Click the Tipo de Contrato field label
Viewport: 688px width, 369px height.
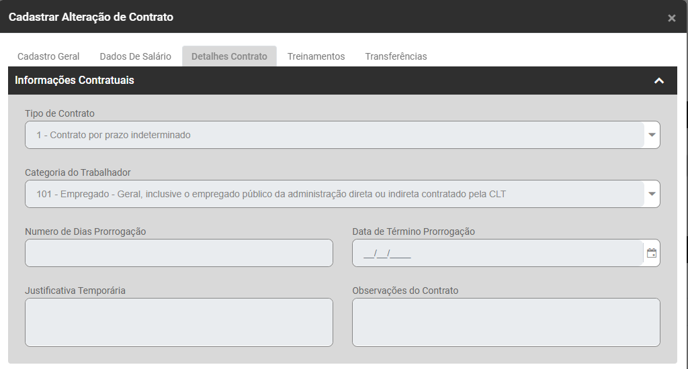[x=60, y=113]
